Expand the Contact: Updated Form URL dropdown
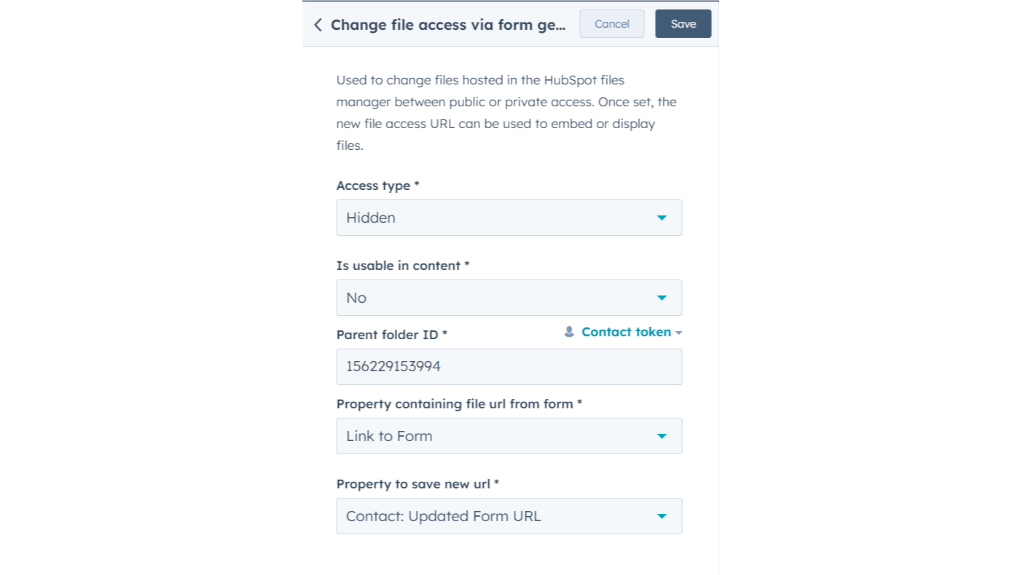This screenshot has height=575, width=1023. (495, 516)
